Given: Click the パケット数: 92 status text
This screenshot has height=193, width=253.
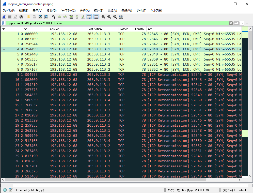Looking at the screenshot, I should tap(188, 190).
